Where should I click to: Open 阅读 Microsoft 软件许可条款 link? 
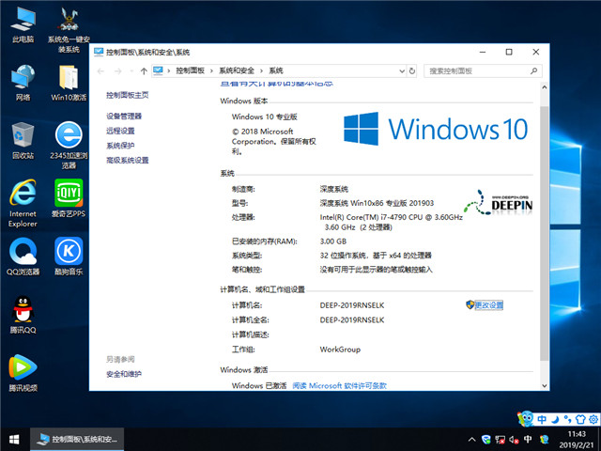340,386
